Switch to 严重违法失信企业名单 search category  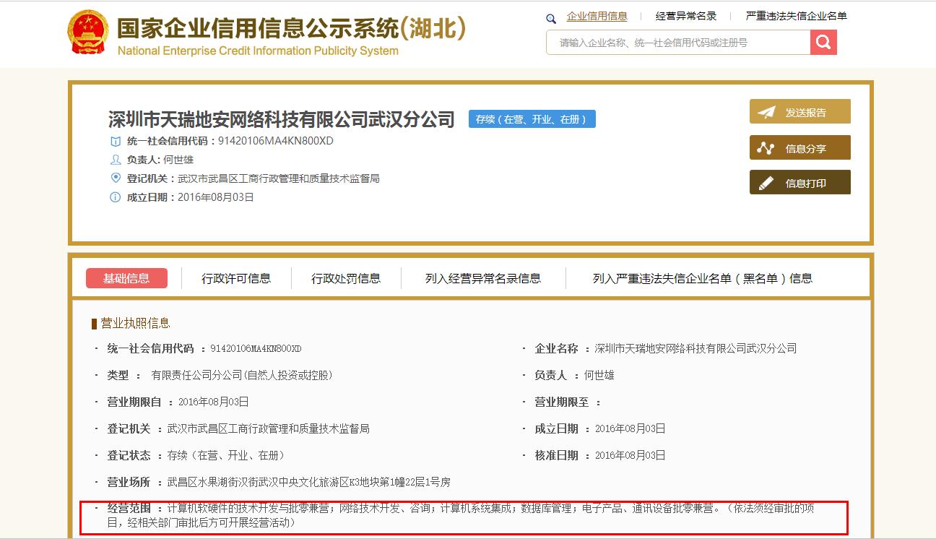coord(797,16)
